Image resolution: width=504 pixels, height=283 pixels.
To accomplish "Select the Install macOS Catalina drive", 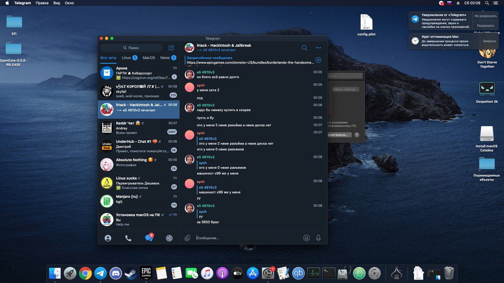I will pos(487,139).
